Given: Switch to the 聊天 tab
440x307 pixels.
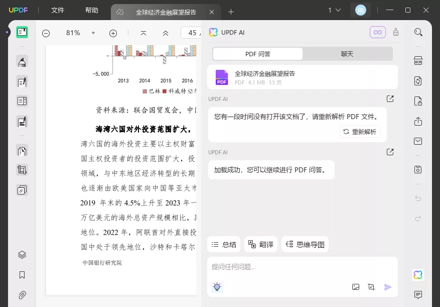Looking at the screenshot, I should (x=347, y=54).
